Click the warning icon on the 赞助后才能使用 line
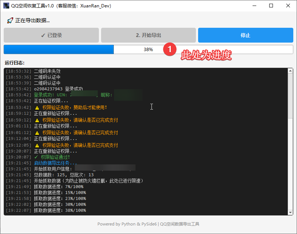297x234 pixels. coord(37,107)
